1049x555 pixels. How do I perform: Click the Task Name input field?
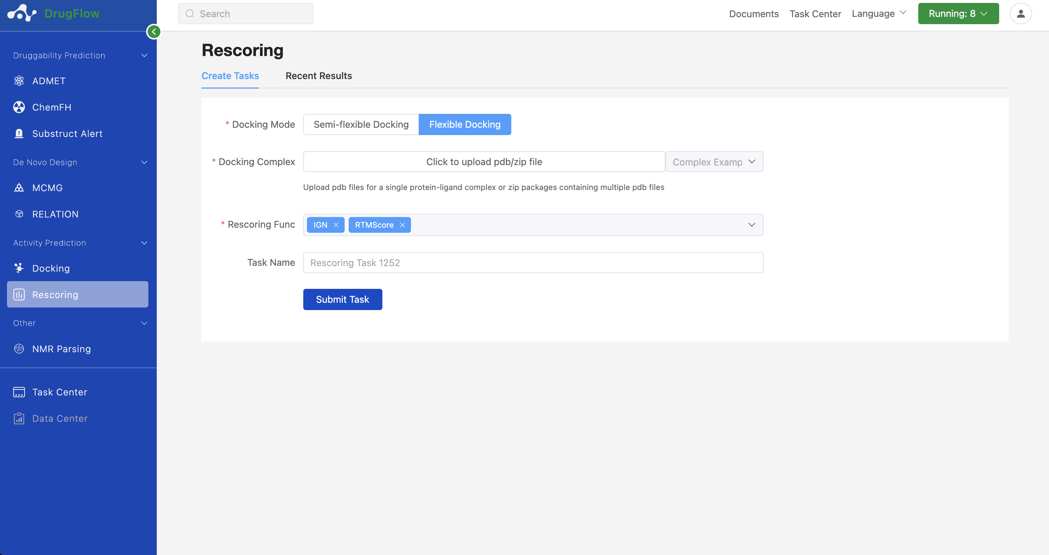coord(533,262)
